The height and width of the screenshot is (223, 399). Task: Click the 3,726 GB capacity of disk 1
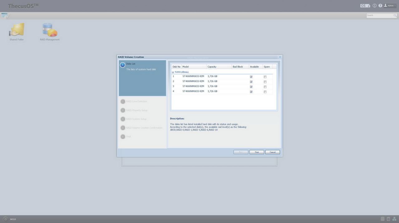pos(212,76)
